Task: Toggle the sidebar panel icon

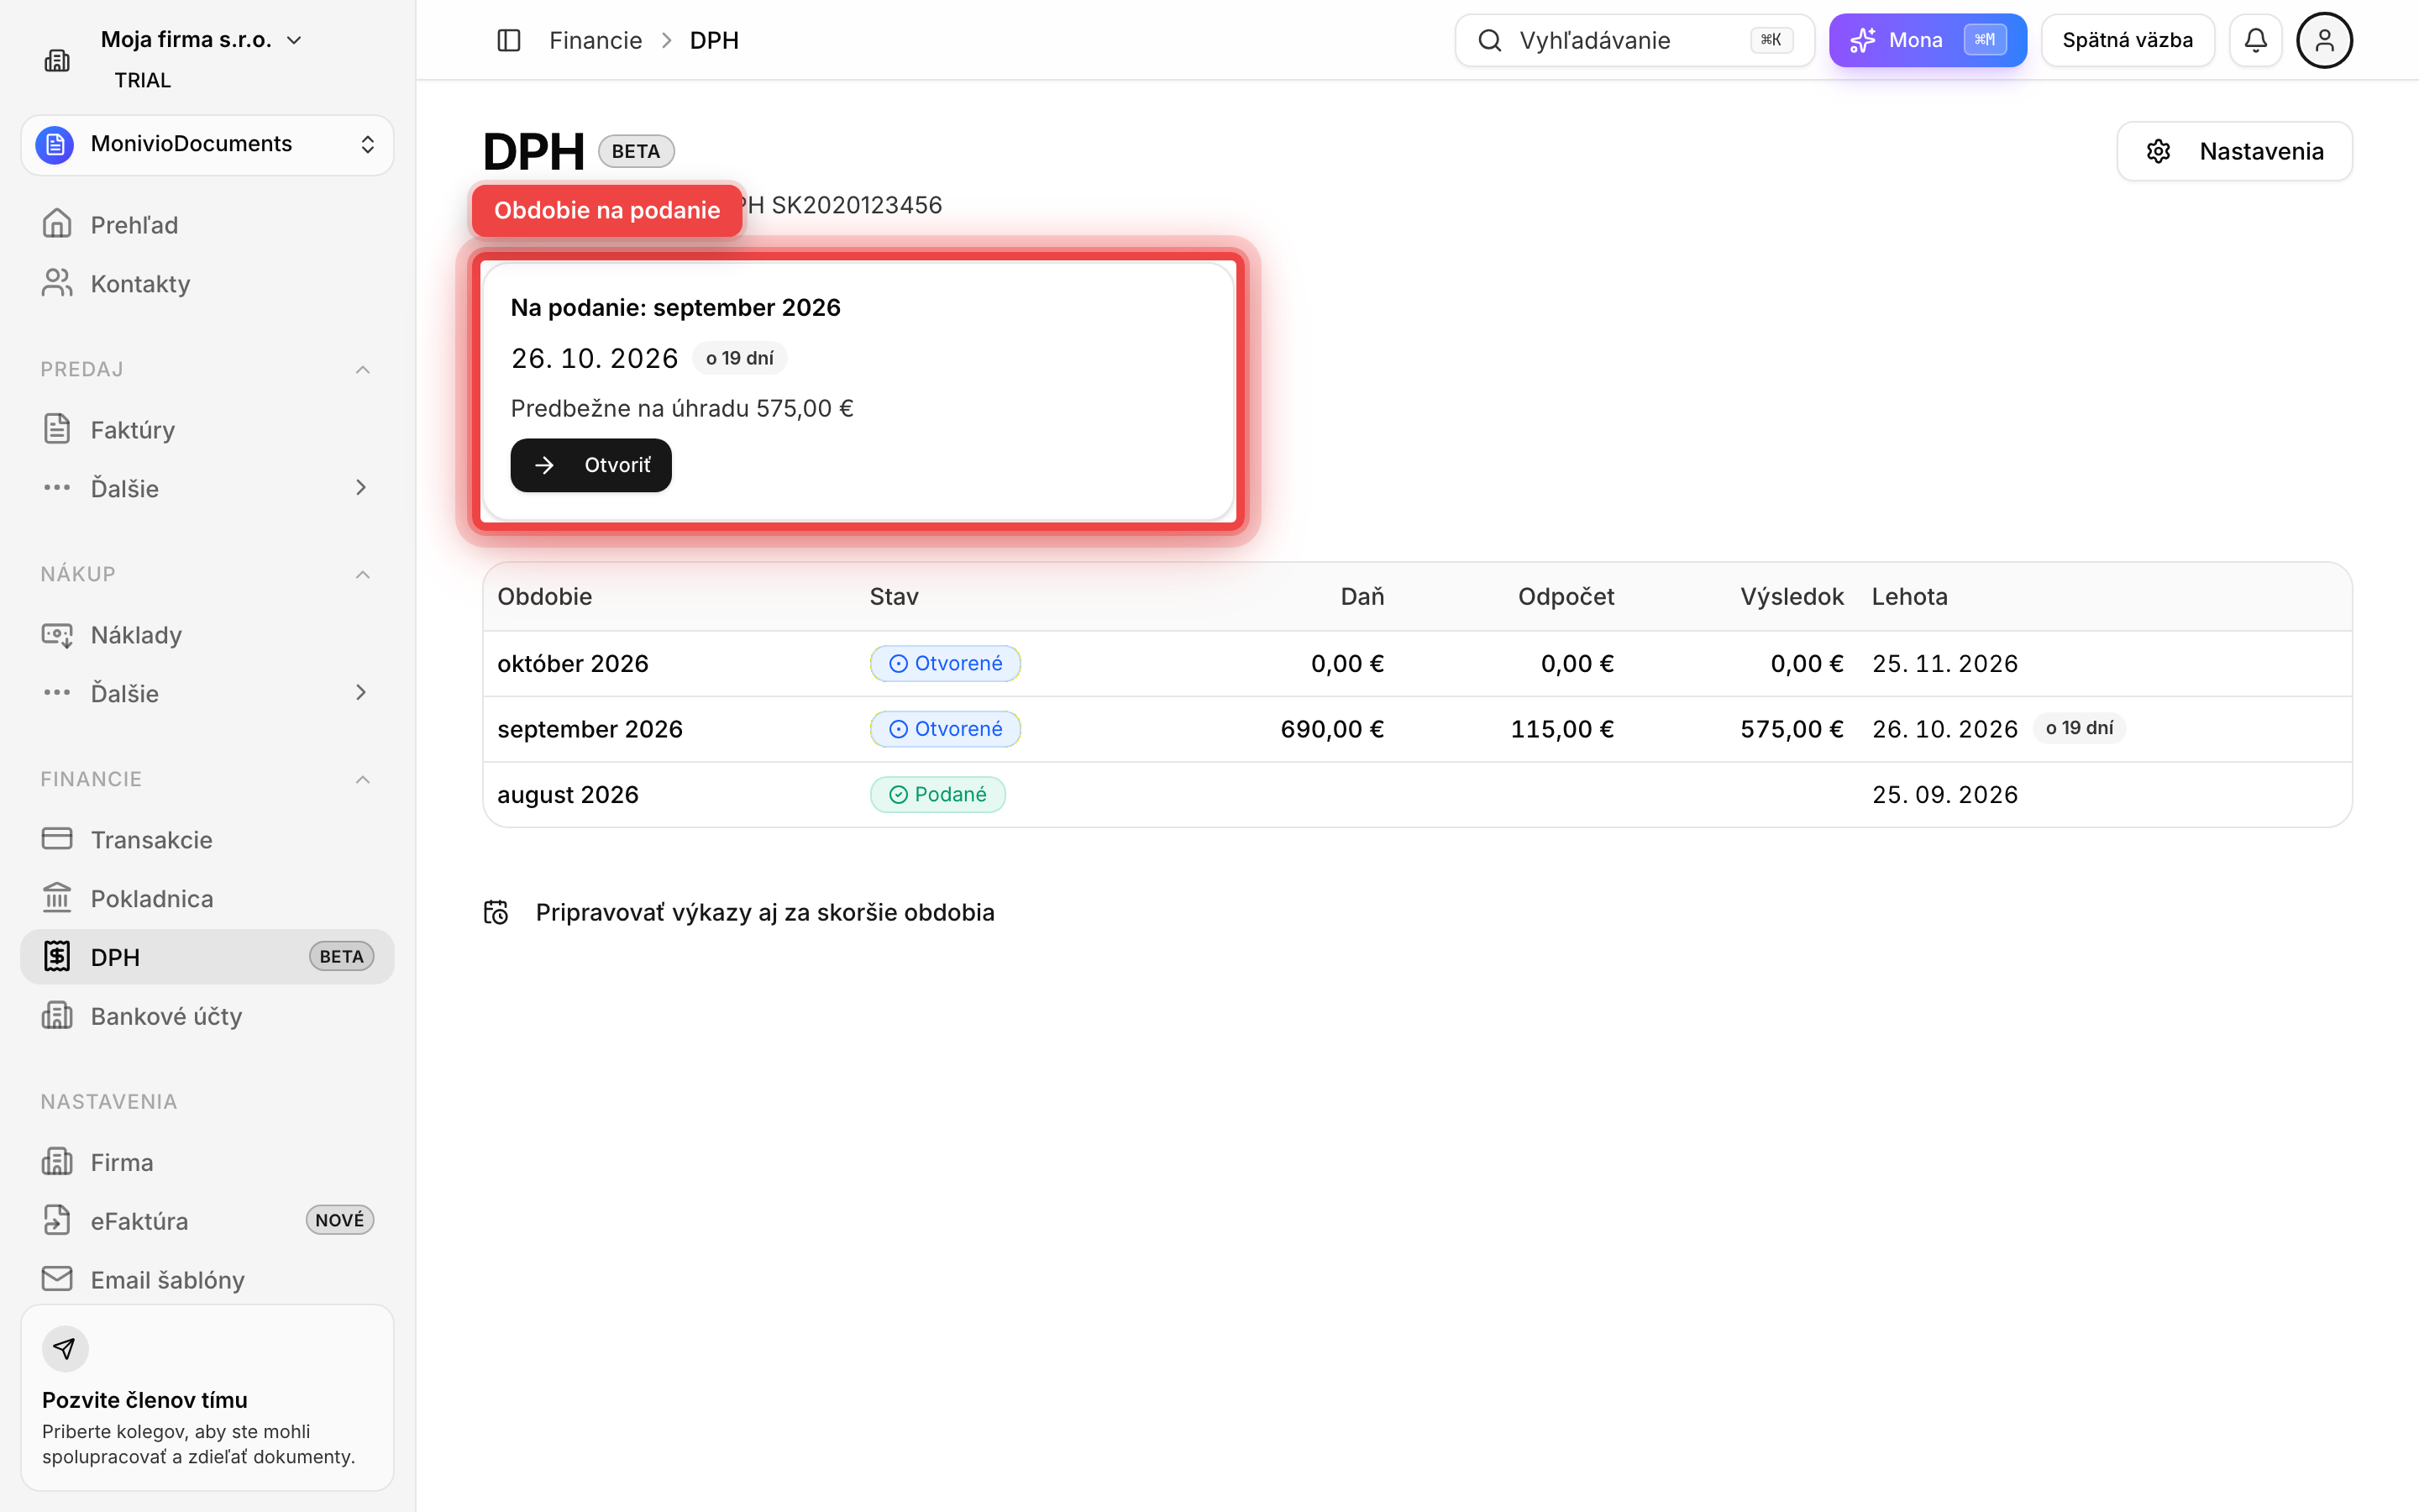Action: pos(509,40)
